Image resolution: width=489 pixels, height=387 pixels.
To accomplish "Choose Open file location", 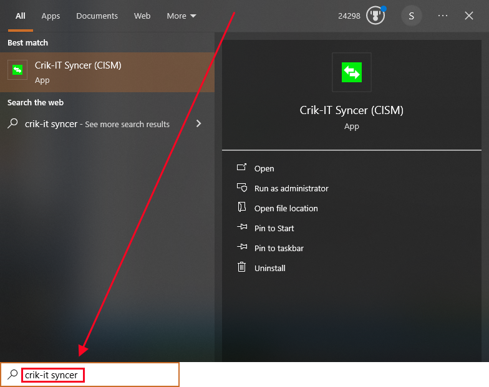I will (286, 208).
